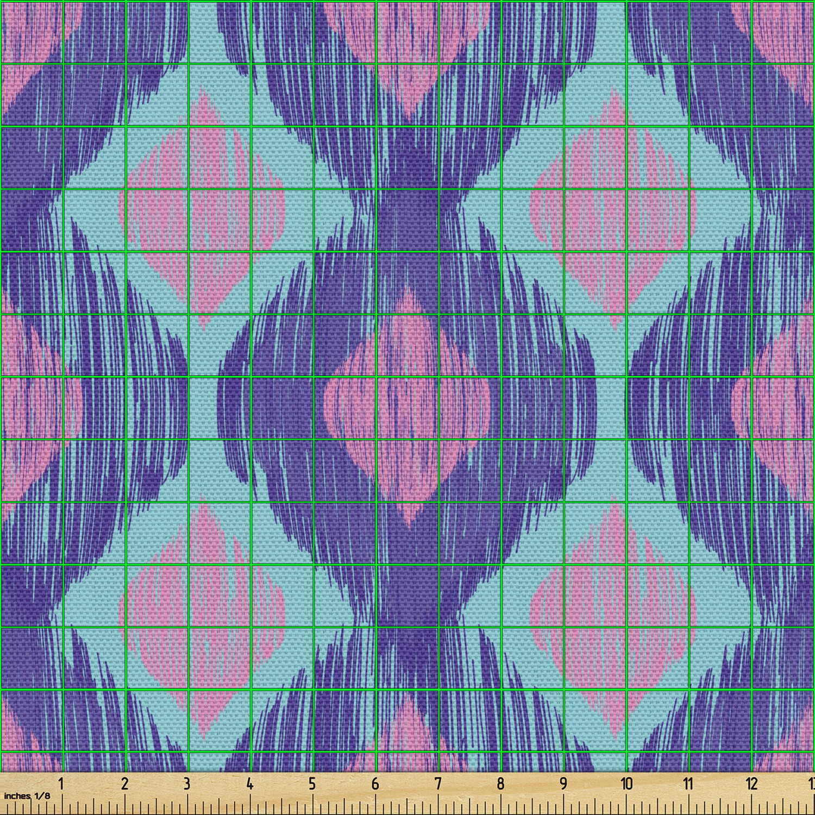The height and width of the screenshot is (815, 815).
Task: Click the number 9 on the ruler
Action: tap(563, 783)
